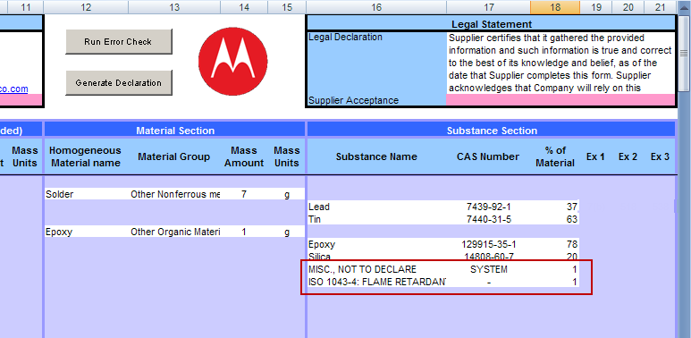The height and width of the screenshot is (338, 691).
Task: Select column header 21
Action: tap(660, 7)
